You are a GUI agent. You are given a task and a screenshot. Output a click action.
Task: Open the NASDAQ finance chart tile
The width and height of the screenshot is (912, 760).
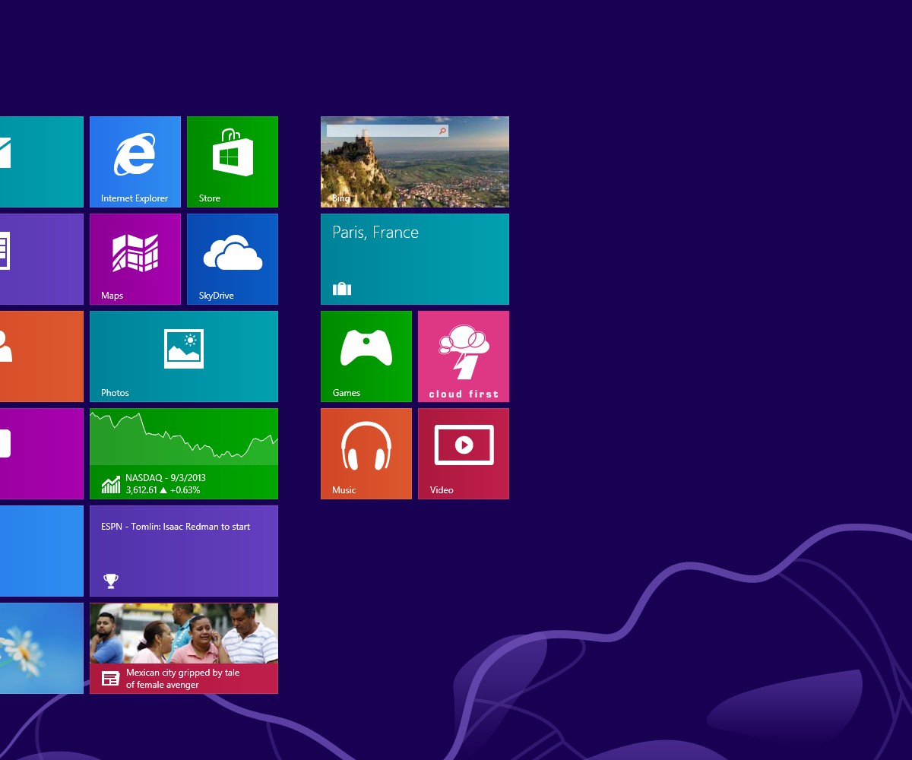(184, 454)
